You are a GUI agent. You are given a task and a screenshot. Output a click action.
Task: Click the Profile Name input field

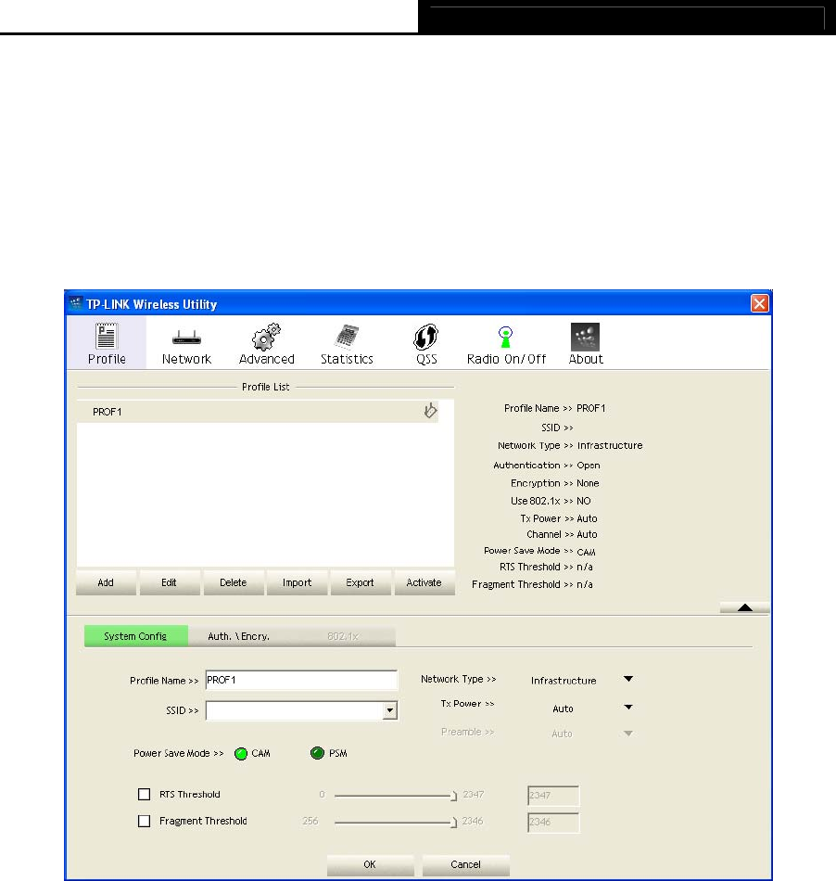[301, 680]
